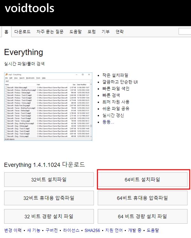The image size is (191, 238).
Task: Download the 64비트 설치파일
Action: (x=143, y=180)
